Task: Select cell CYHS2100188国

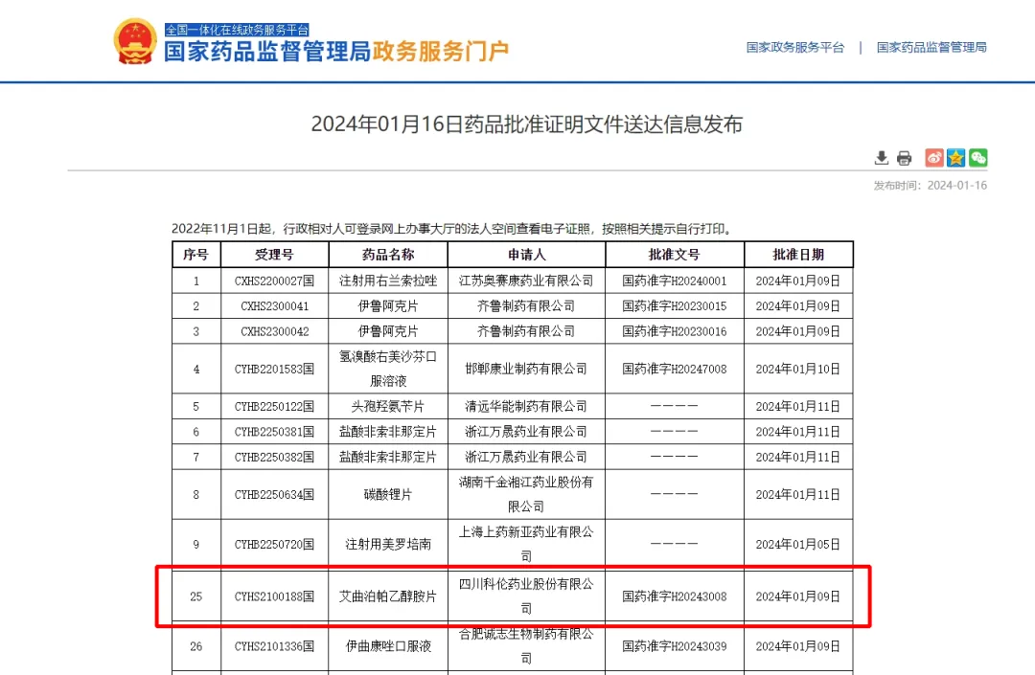Action: (x=275, y=596)
